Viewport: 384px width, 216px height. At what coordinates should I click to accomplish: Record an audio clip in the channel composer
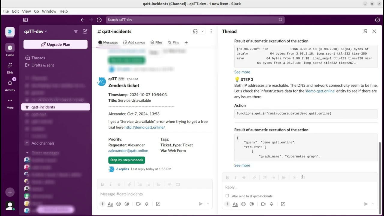(x=147, y=204)
